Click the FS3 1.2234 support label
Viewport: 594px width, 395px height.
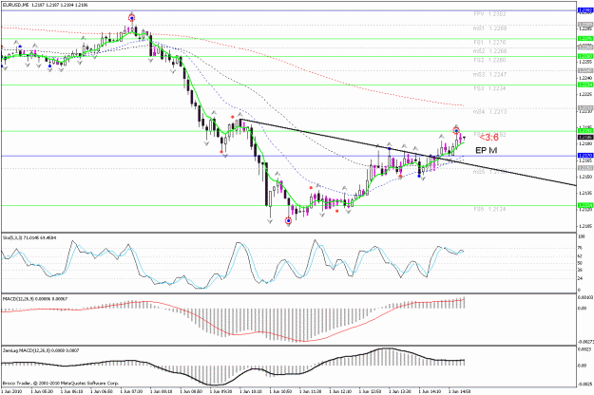[x=489, y=88]
